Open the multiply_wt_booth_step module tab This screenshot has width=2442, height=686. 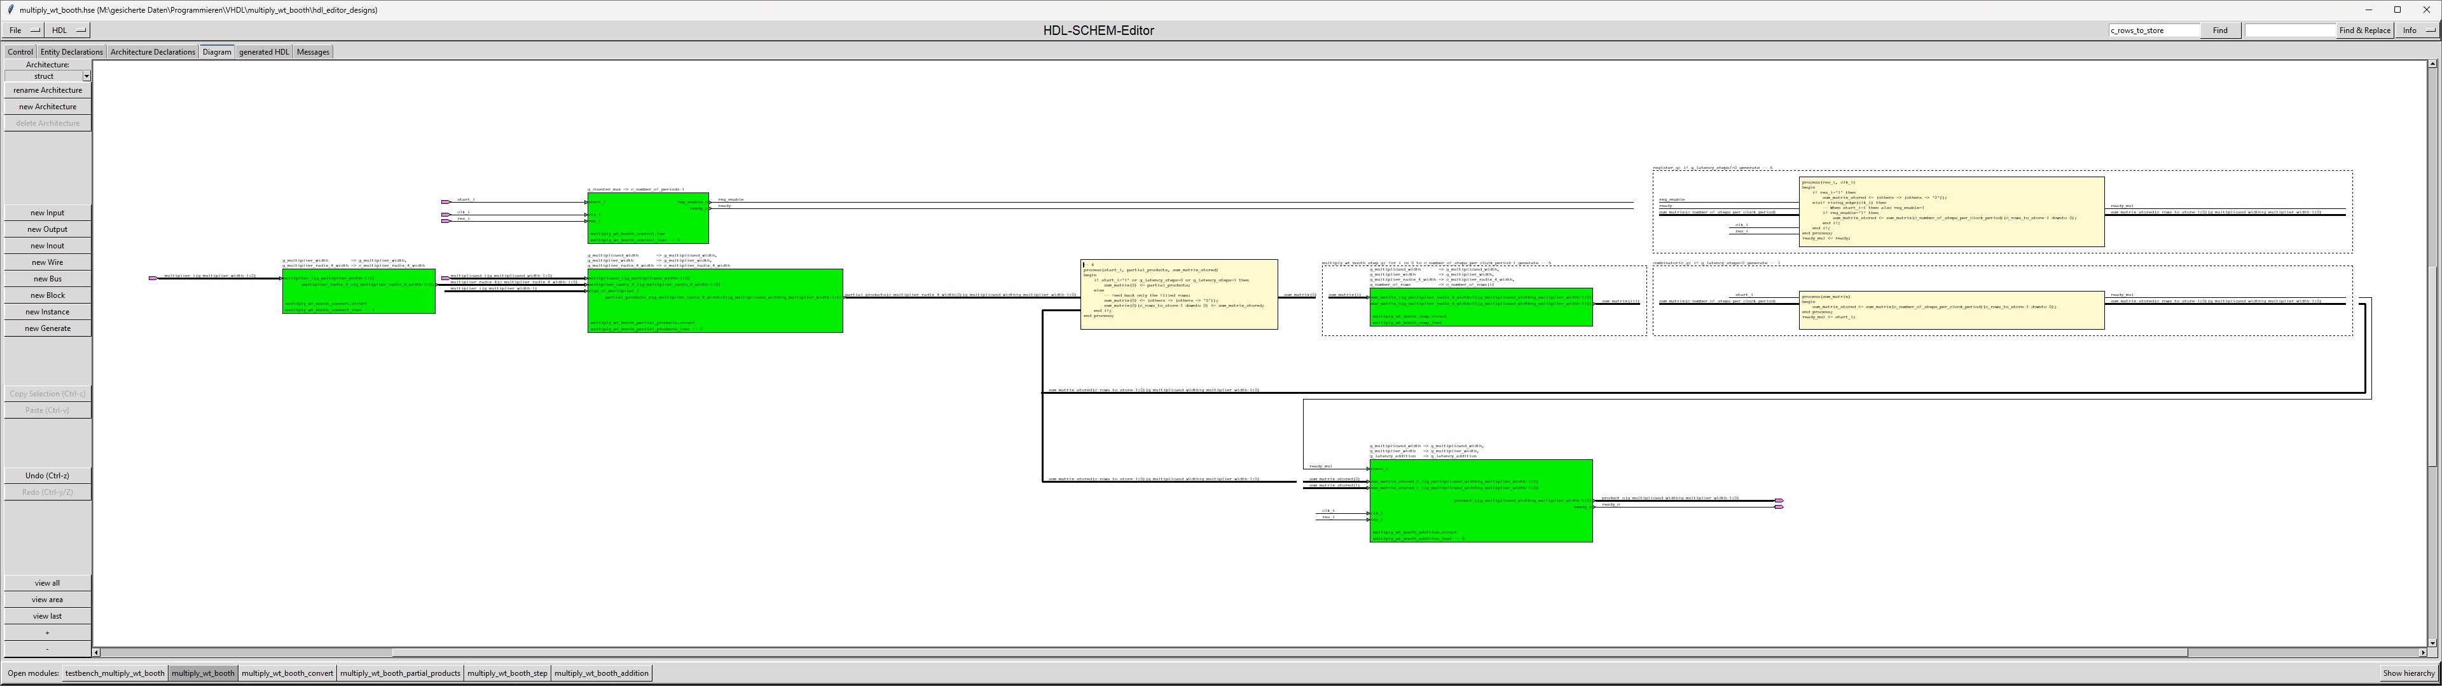507,674
